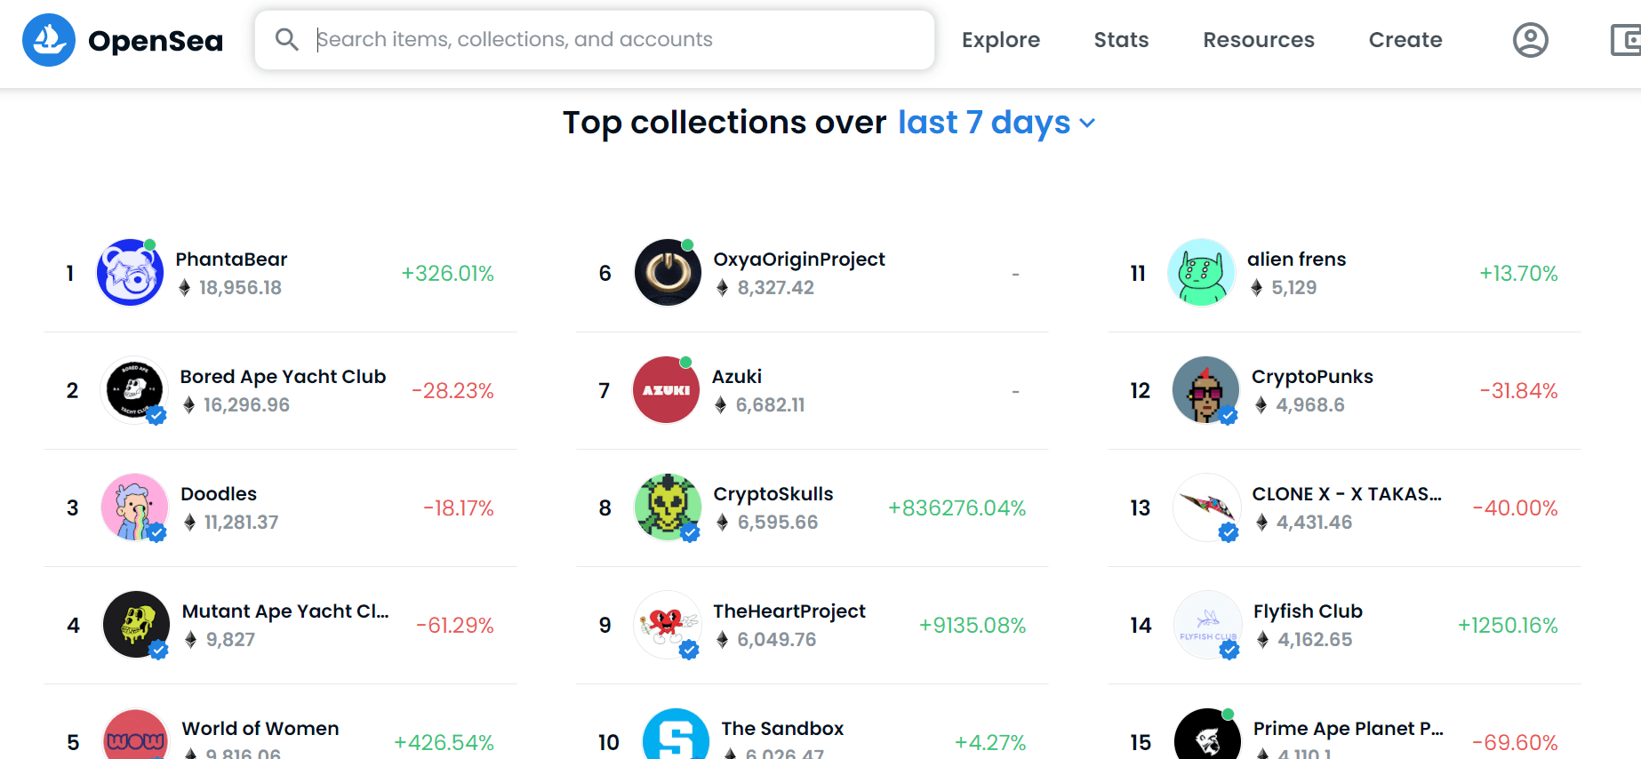This screenshot has width=1641, height=759.
Task: Open the Flyfish Club avatar
Action: pos(1207,625)
